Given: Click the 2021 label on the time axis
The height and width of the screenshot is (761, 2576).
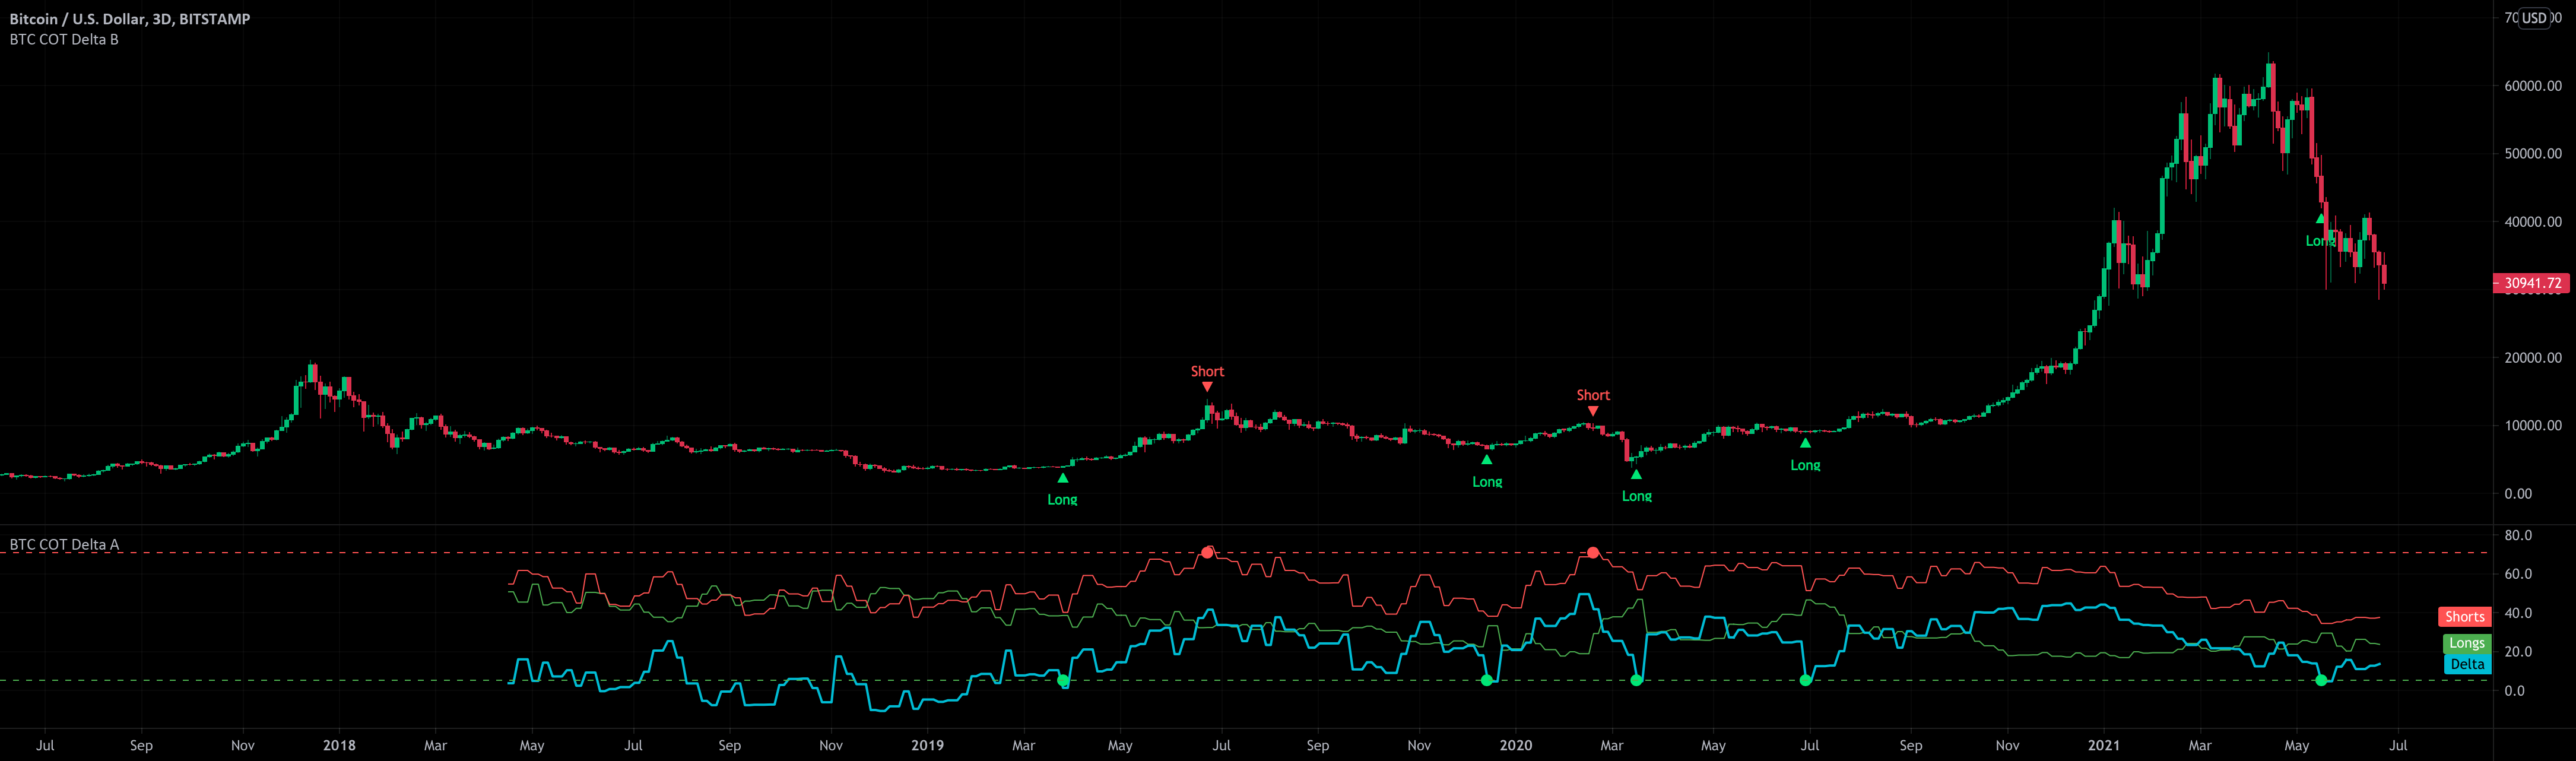Looking at the screenshot, I should pyautogui.click(x=2103, y=745).
